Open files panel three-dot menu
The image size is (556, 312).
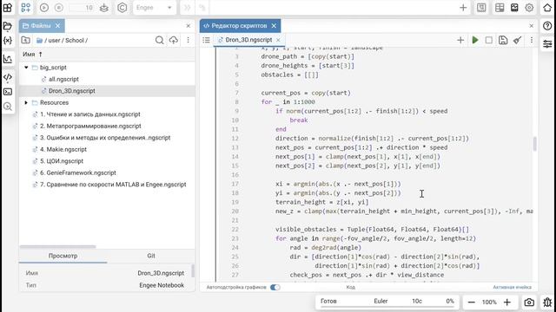[188, 41]
